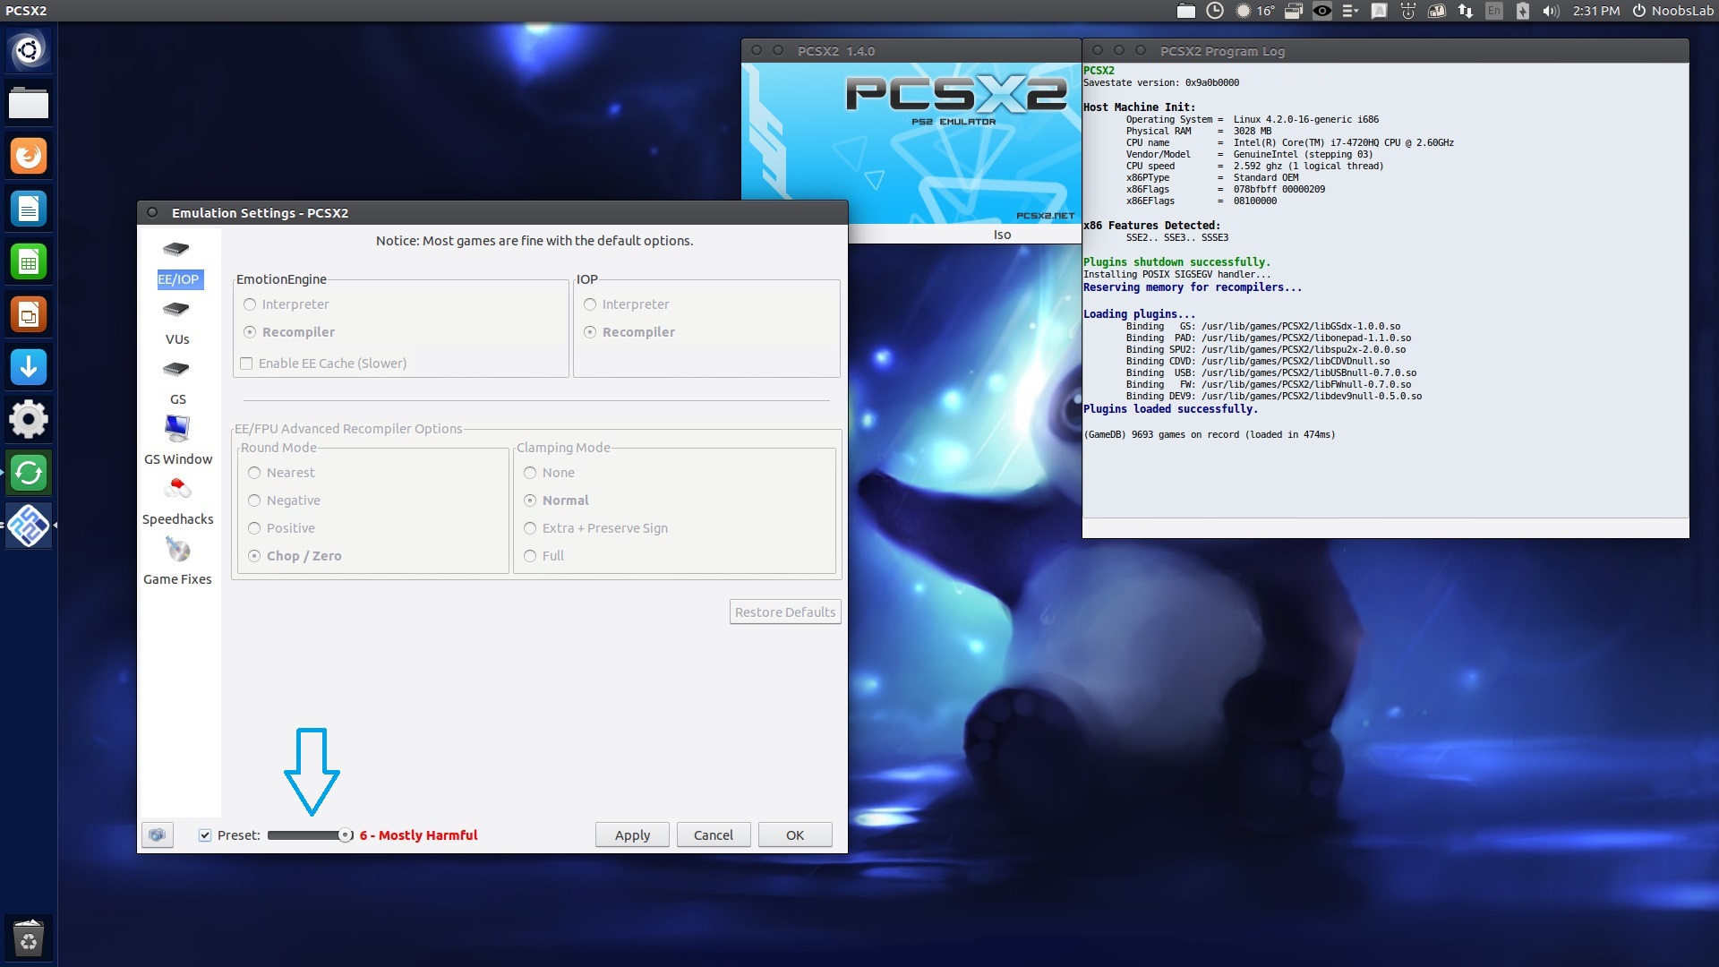Click the Preset slider handle
1719x967 pixels.
(x=345, y=835)
